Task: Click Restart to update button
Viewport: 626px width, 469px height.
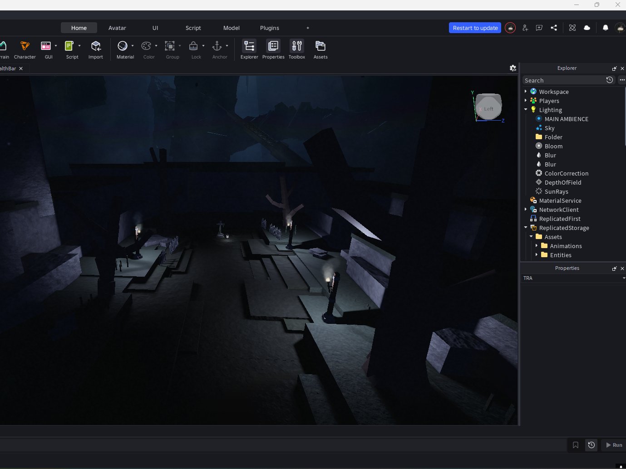Action: [475, 28]
